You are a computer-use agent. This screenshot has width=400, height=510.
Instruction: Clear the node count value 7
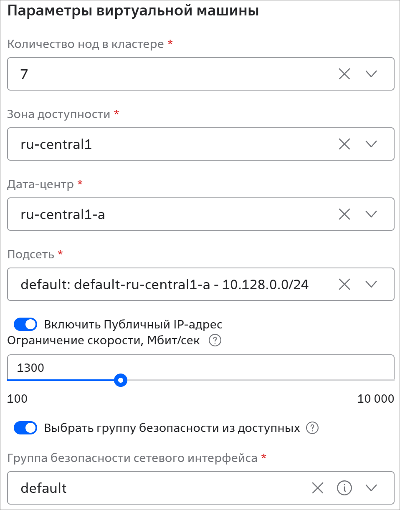[344, 74]
